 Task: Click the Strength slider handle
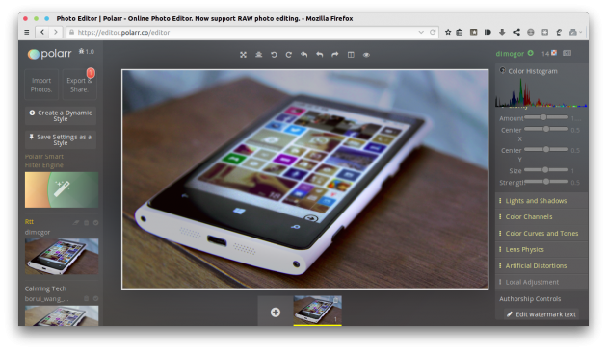point(546,182)
